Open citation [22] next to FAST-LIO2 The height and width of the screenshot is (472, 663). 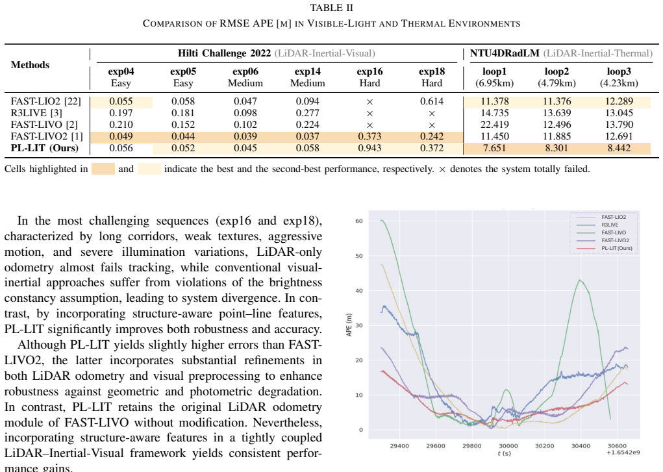pyautogui.click(x=72, y=101)
